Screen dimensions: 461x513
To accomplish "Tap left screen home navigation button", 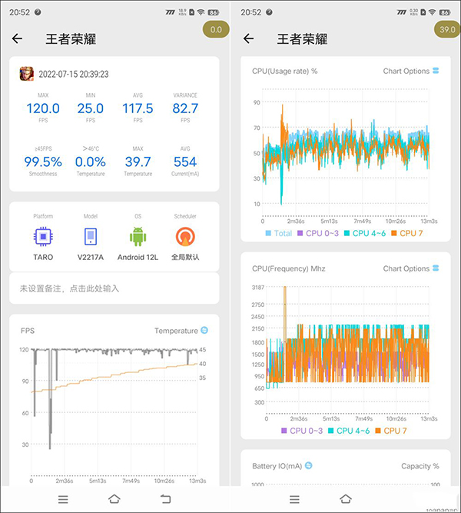I will [114, 499].
